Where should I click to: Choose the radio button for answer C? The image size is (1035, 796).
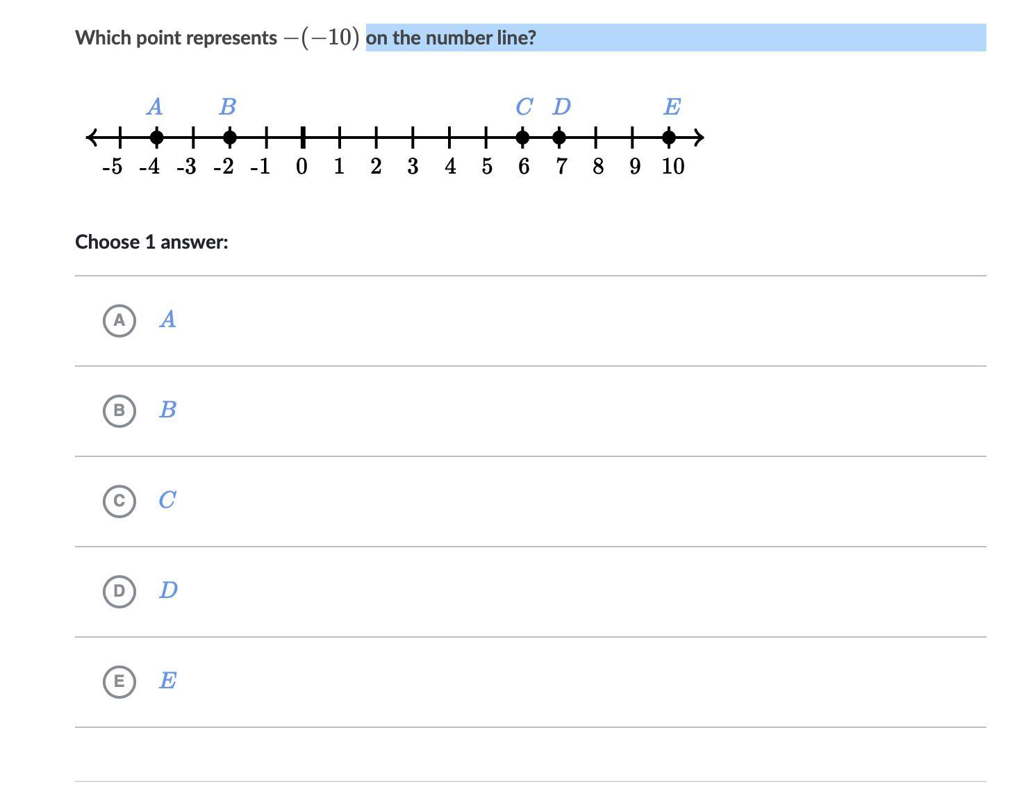[x=119, y=501]
